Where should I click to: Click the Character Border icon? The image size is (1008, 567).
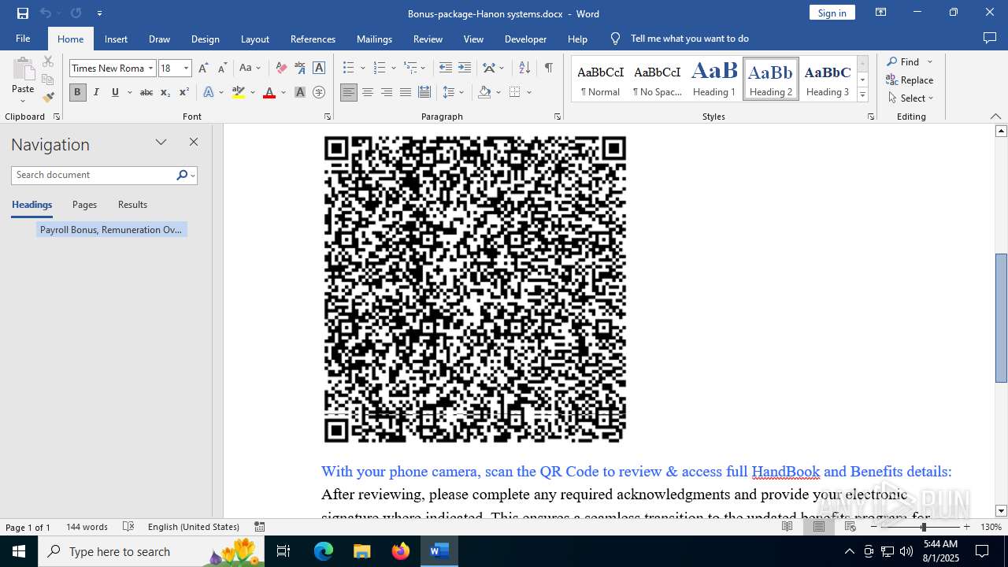(319, 69)
